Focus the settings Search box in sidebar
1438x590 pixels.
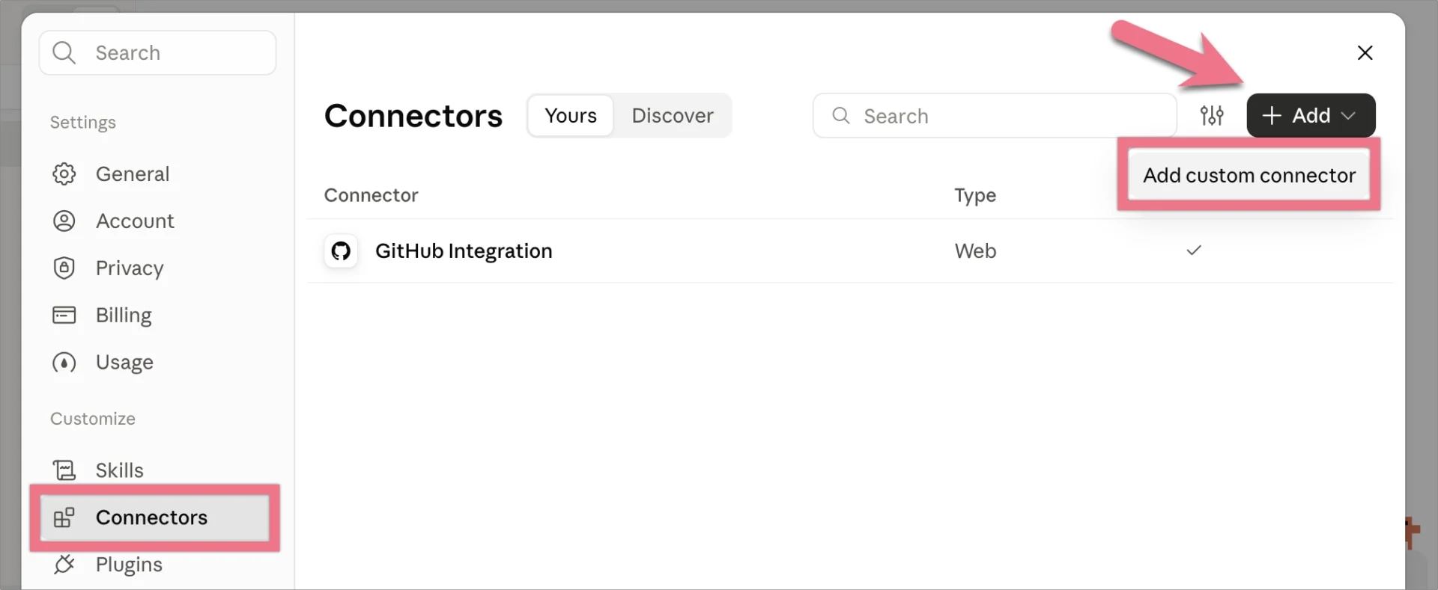coord(157,52)
